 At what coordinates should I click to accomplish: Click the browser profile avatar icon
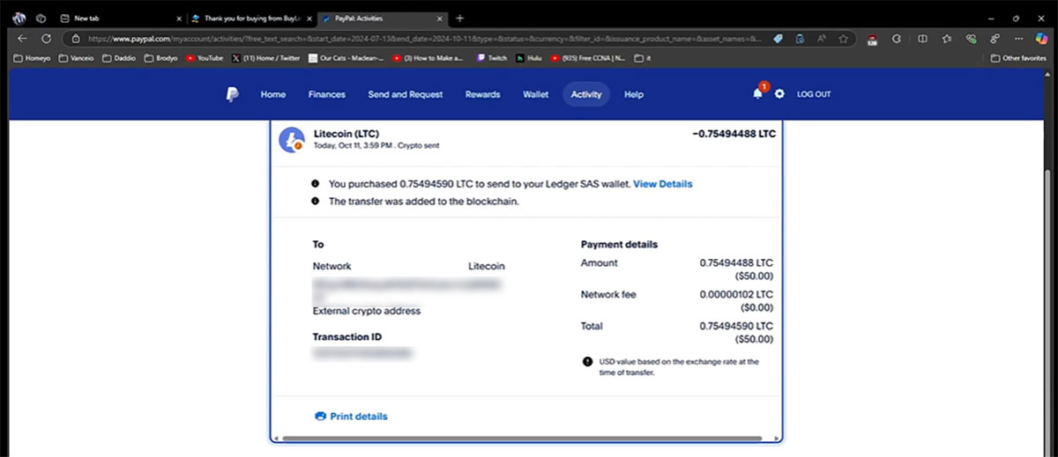tap(19, 18)
